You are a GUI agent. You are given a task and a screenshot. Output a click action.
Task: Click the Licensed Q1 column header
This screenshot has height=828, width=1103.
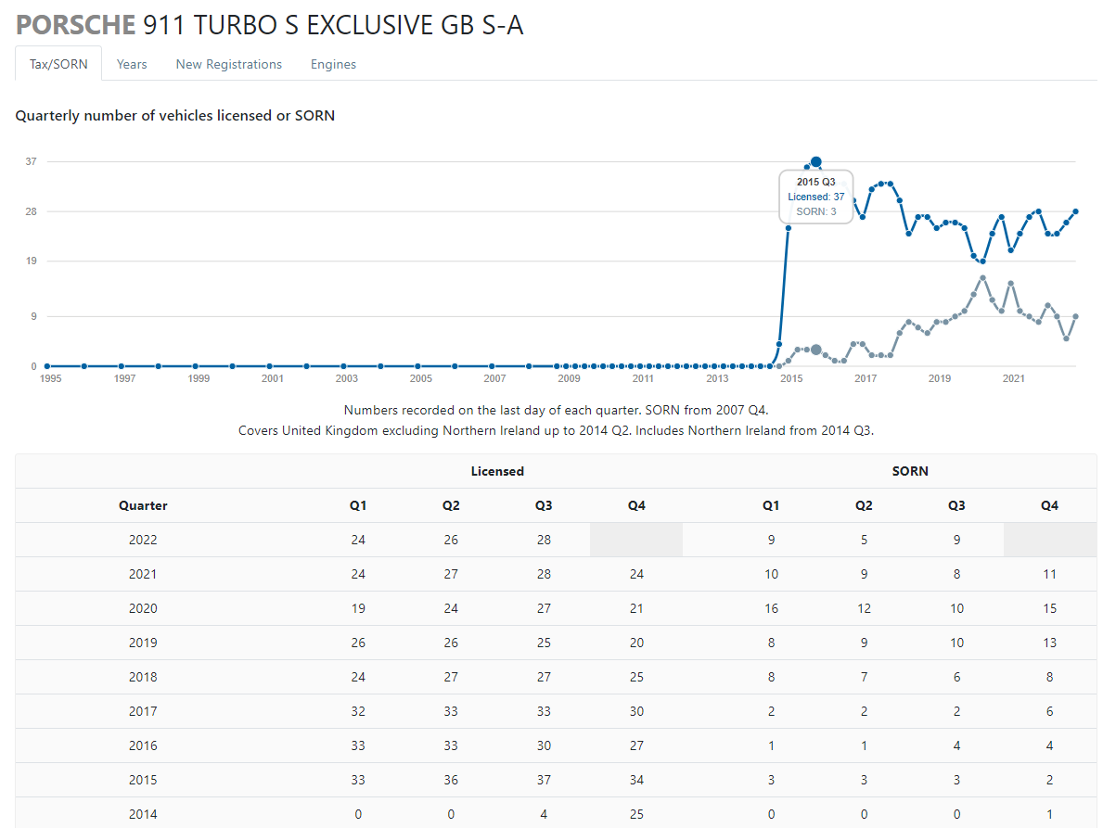[x=358, y=505]
